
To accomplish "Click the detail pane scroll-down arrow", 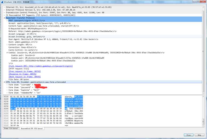I will [x=203, y=93].
